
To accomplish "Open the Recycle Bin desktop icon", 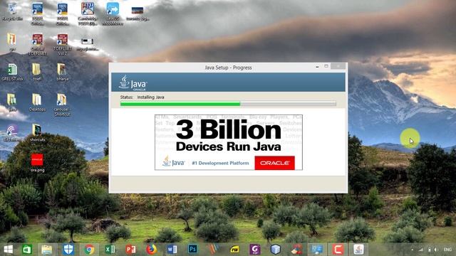I will 12,11.
